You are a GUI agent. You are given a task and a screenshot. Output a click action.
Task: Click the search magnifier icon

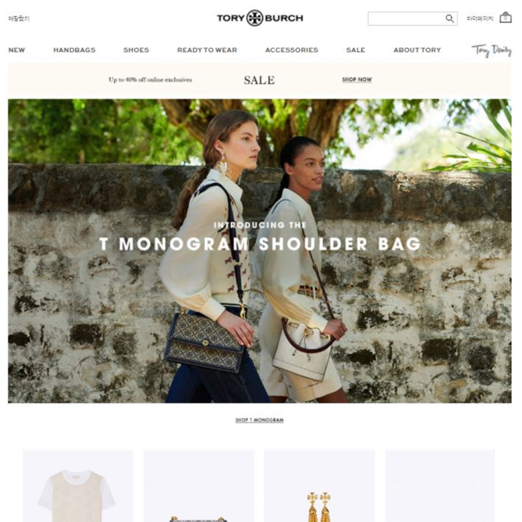pos(450,19)
